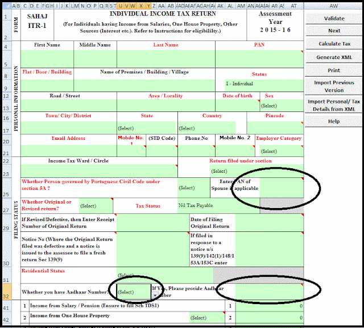Open the One House Property select cell

207,318
